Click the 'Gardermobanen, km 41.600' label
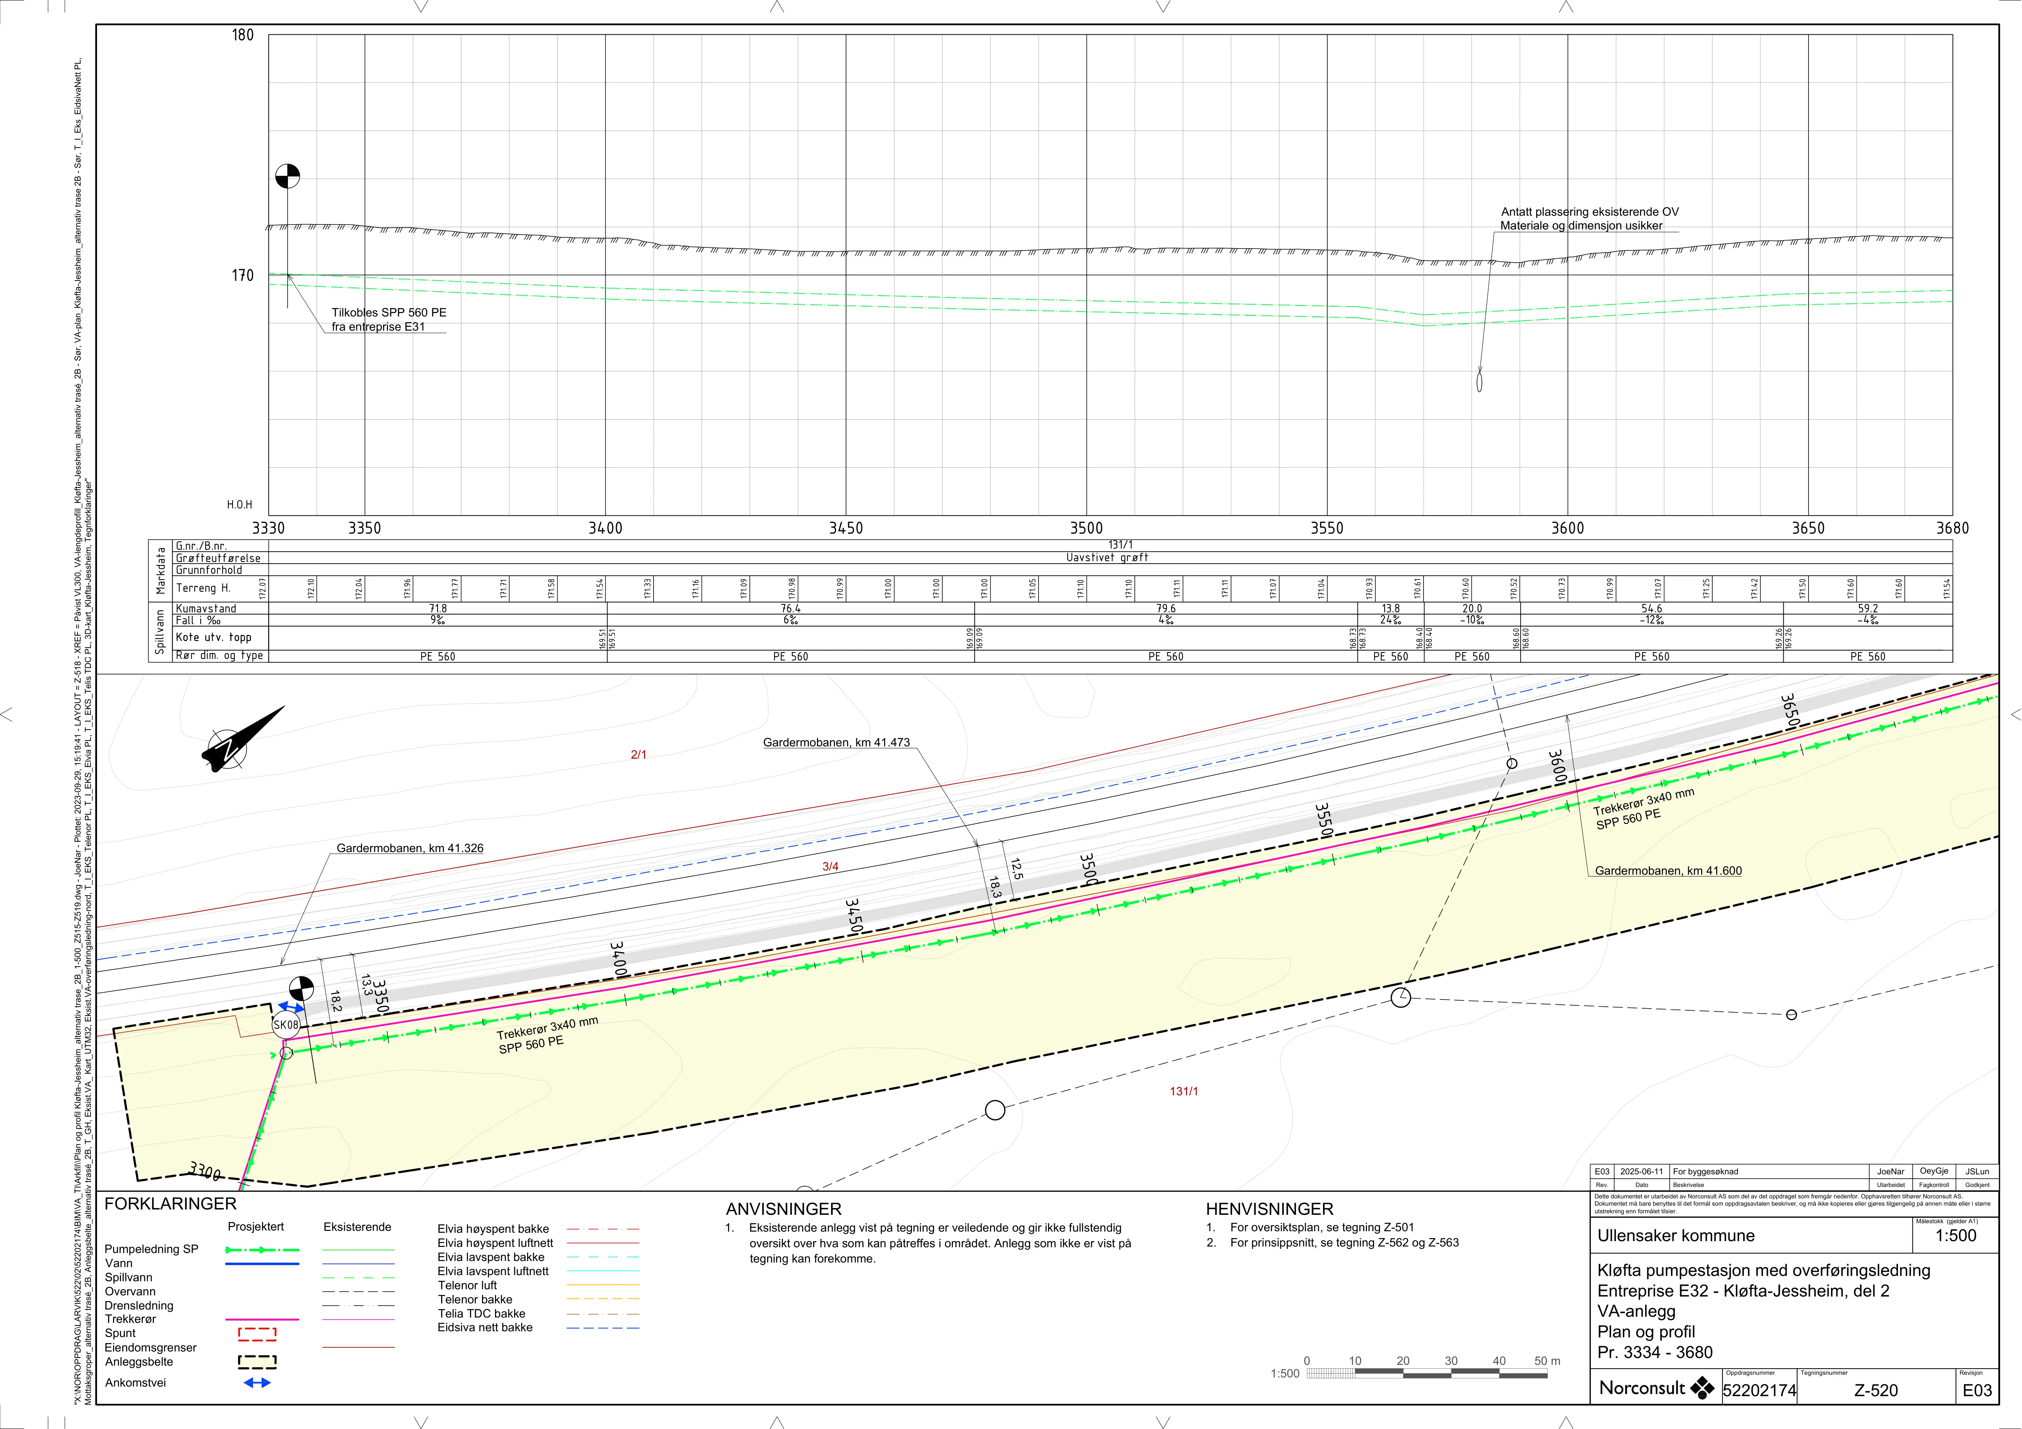 (x=1669, y=871)
